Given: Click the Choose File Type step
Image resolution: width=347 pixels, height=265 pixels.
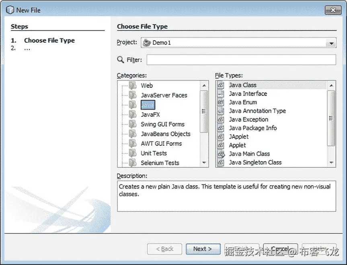Looking at the screenshot, I should point(49,40).
